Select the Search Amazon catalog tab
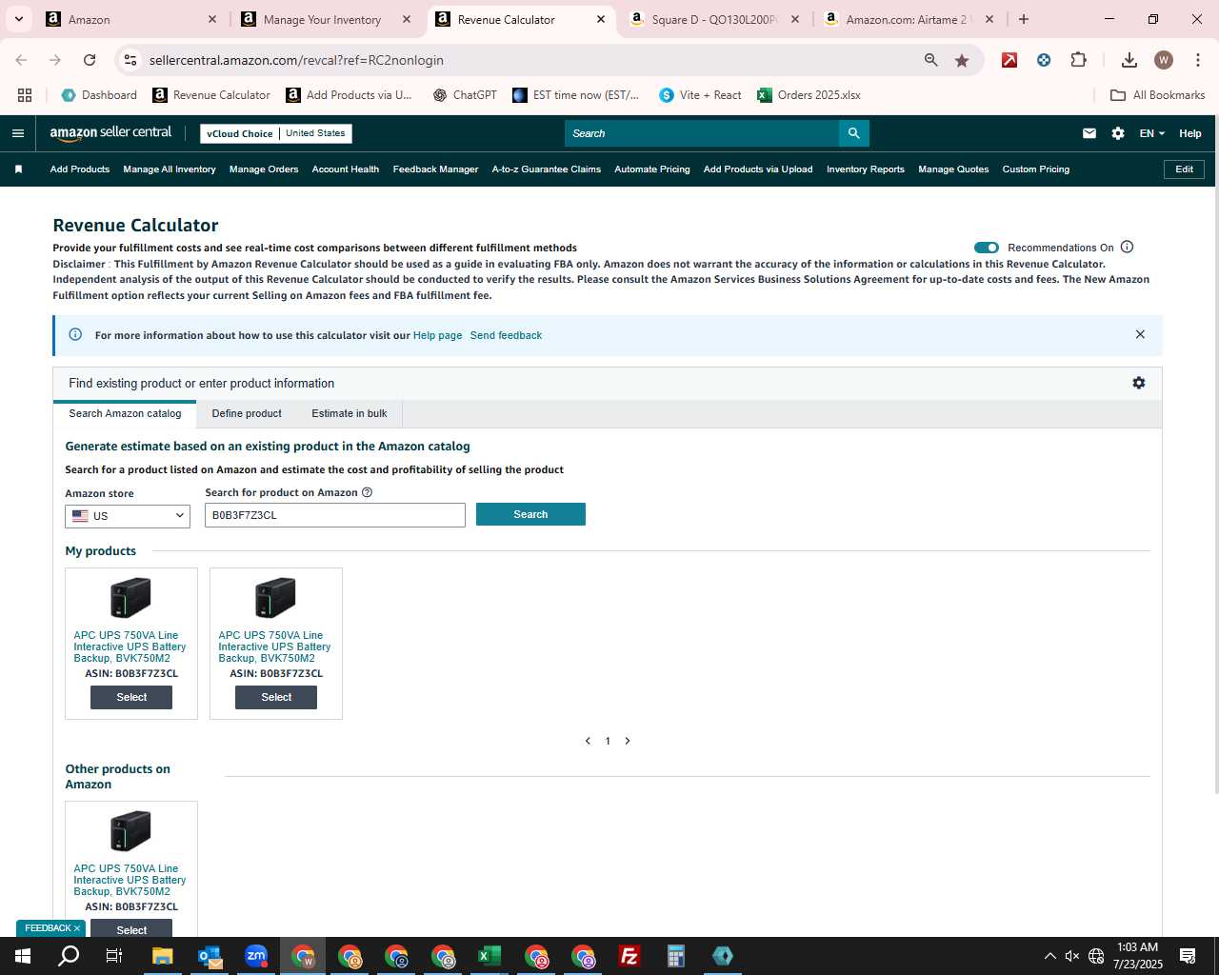1219x975 pixels. point(125,413)
